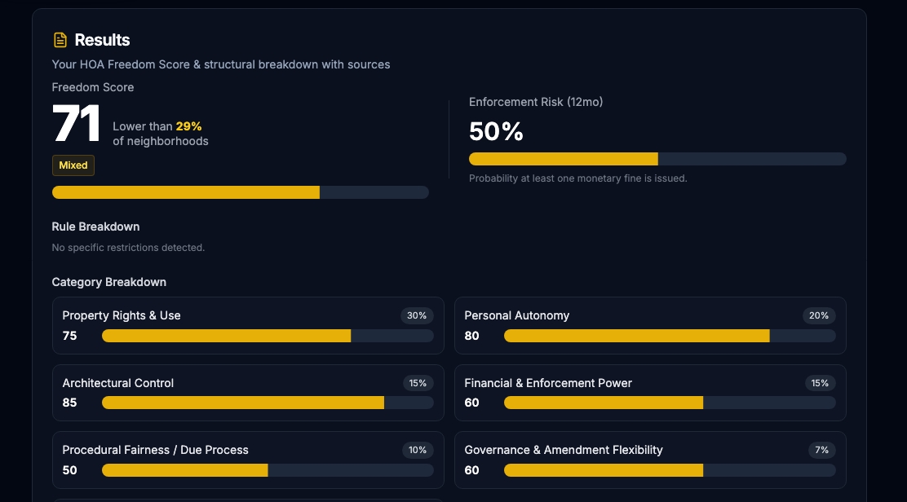Click the highlighted 29% percentile text
Screen dimensions: 907x502
pyautogui.click(x=188, y=126)
